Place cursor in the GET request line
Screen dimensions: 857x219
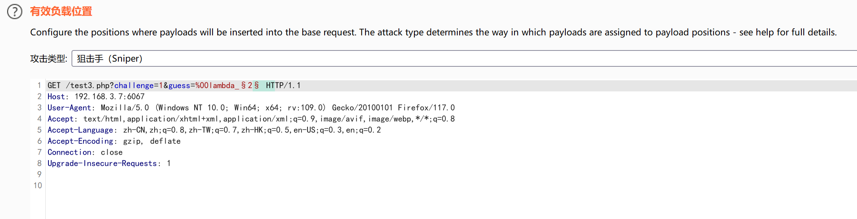(x=451, y=85)
